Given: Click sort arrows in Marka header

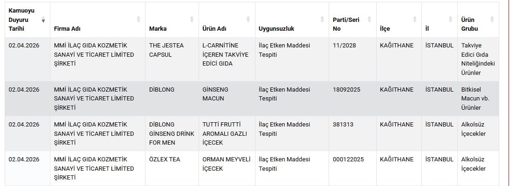Looking at the screenshot, I should click(192, 20).
